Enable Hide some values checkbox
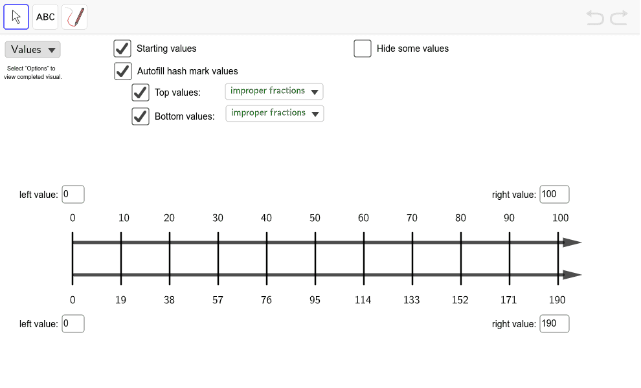Viewport: 641px width, 388px height. (x=363, y=48)
